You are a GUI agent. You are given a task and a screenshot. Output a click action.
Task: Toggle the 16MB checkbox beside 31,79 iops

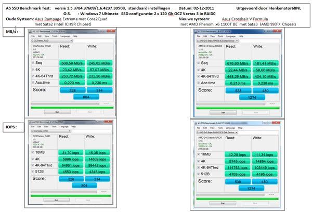[x=33, y=153]
